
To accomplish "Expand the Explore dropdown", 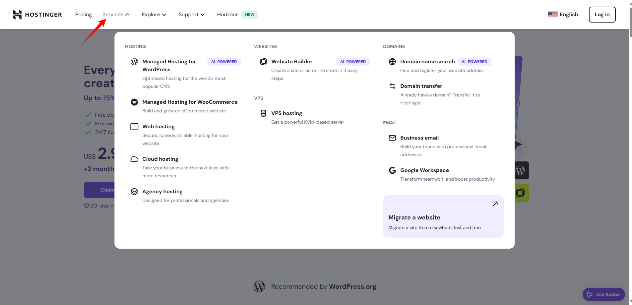I will point(154,15).
